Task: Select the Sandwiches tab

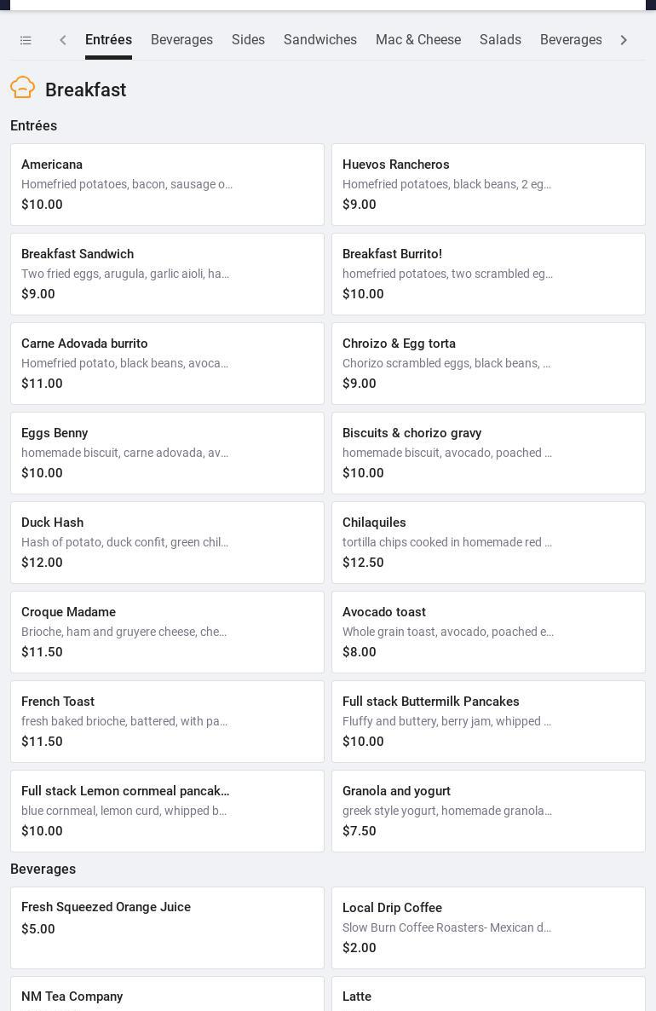Action: [319, 40]
